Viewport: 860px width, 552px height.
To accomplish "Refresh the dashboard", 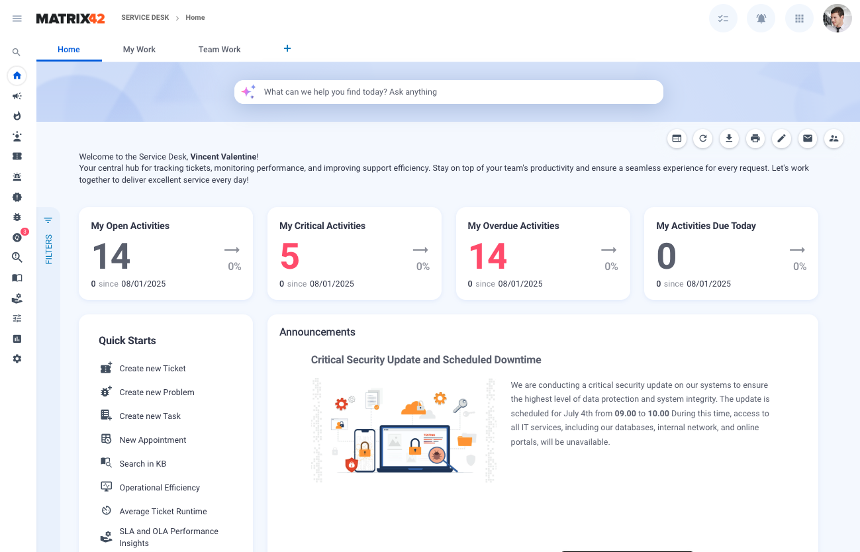I will [x=703, y=138].
